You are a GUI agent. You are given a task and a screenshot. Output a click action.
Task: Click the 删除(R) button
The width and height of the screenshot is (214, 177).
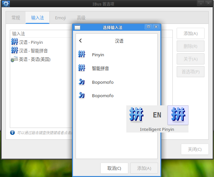(x=190, y=46)
